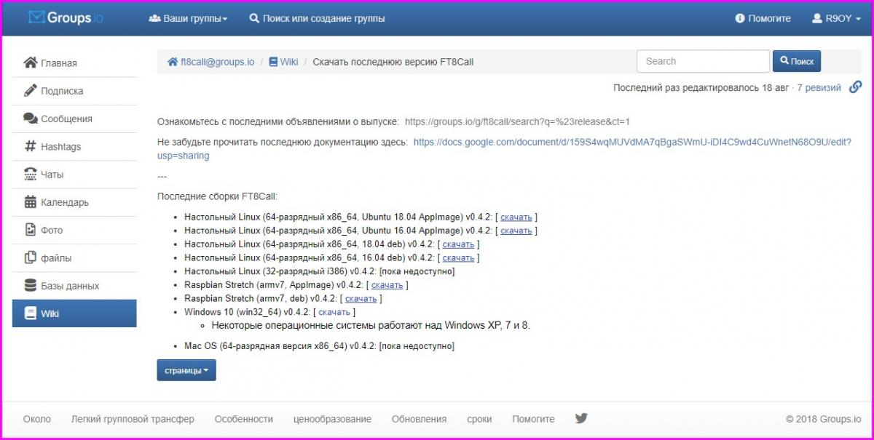Open Подписка in the sidebar

point(62,91)
